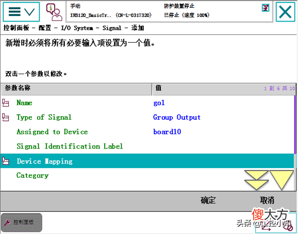
Task: Open the Group Output signal type value
Action: pyautogui.click(x=177, y=117)
